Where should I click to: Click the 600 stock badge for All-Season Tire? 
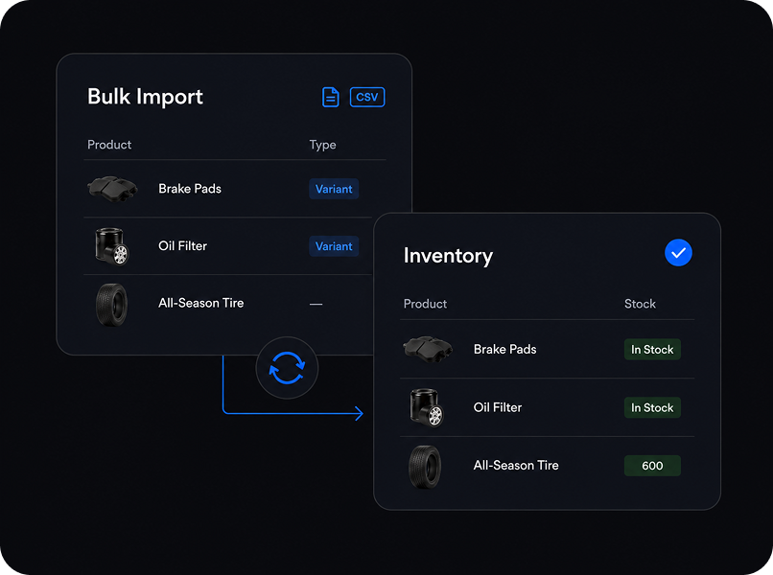coord(652,466)
